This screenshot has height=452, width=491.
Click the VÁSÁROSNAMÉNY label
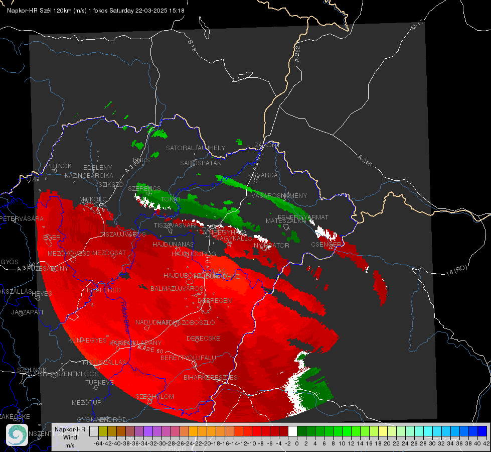click(x=279, y=195)
